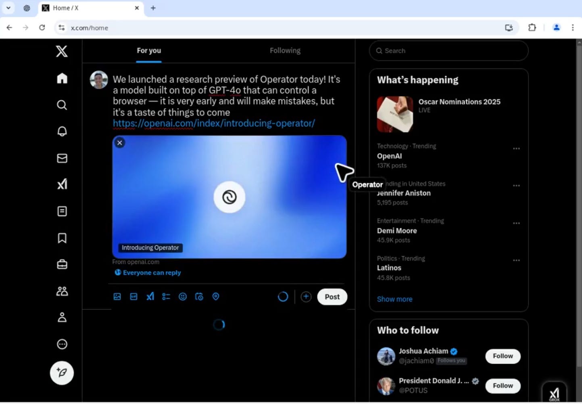582x404 pixels.
Task: Click the character count progress circle
Action: tap(283, 297)
